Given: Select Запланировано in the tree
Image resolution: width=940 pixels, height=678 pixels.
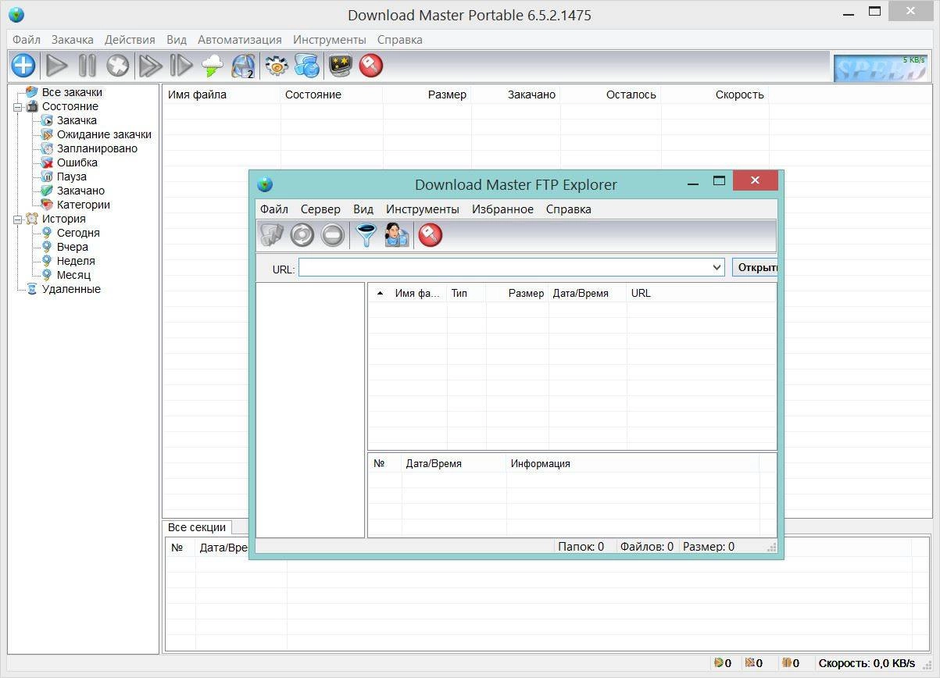Looking at the screenshot, I should [97, 148].
